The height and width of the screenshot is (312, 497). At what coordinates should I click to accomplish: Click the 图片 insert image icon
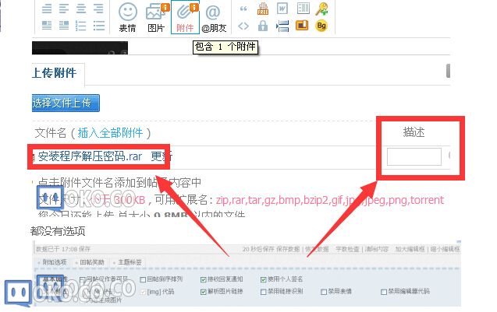[x=156, y=16]
